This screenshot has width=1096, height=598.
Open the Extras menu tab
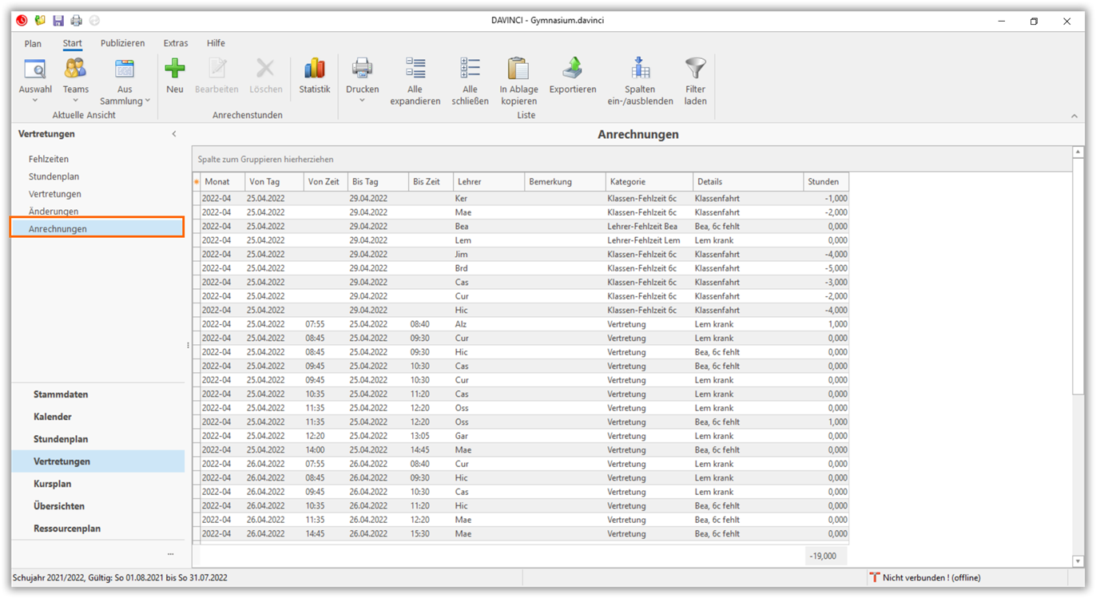coord(176,43)
